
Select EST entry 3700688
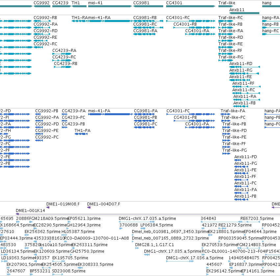click(x=129, y=225)
